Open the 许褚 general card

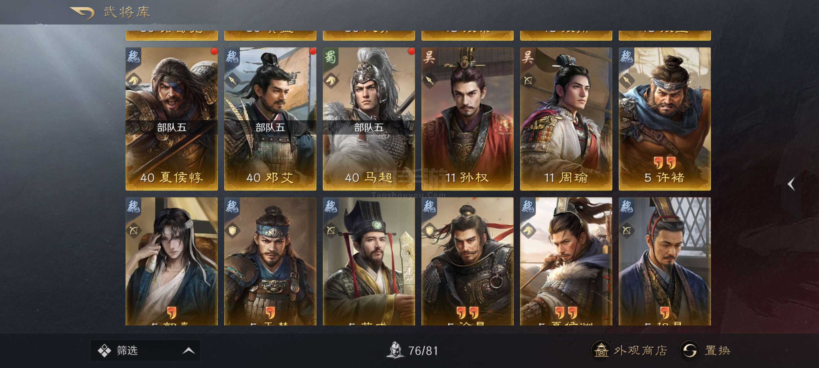(x=665, y=119)
